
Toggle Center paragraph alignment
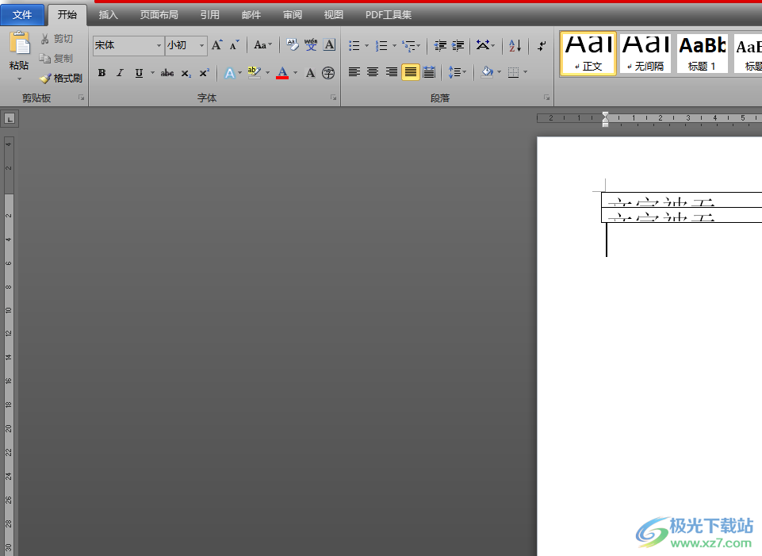tap(373, 72)
